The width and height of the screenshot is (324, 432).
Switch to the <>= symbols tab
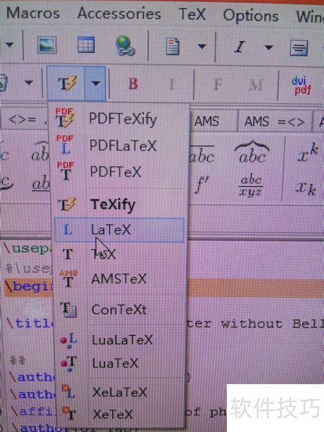(23, 120)
